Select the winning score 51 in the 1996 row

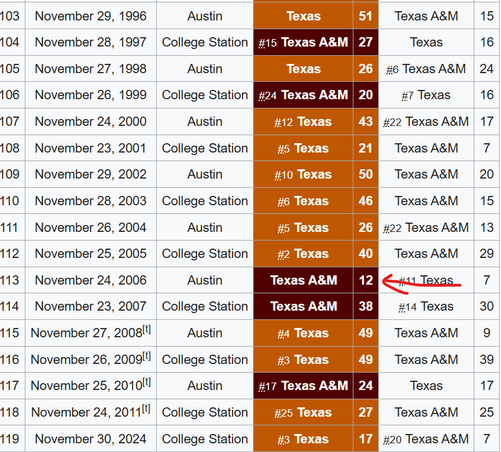click(366, 16)
